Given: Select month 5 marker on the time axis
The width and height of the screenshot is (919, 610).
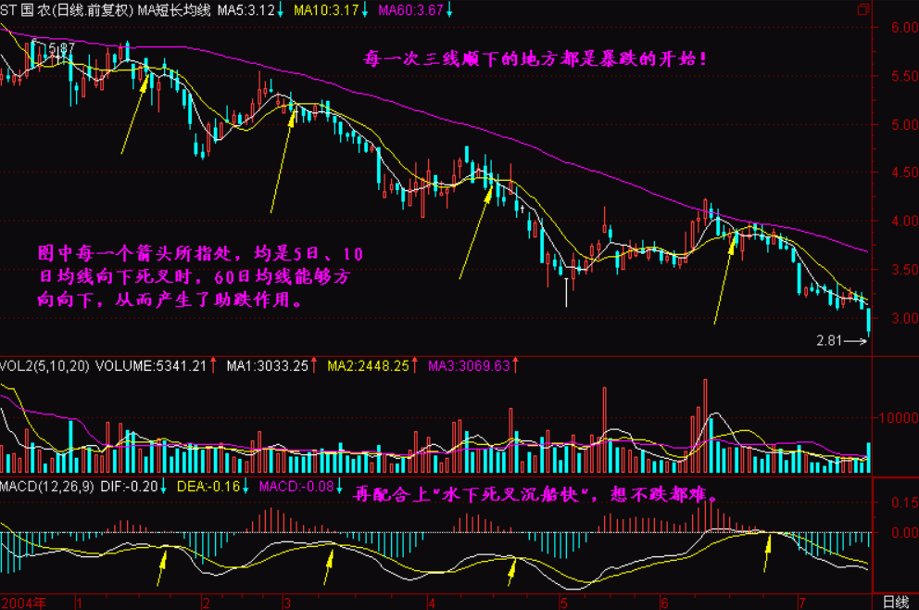Looking at the screenshot, I should pos(562,602).
